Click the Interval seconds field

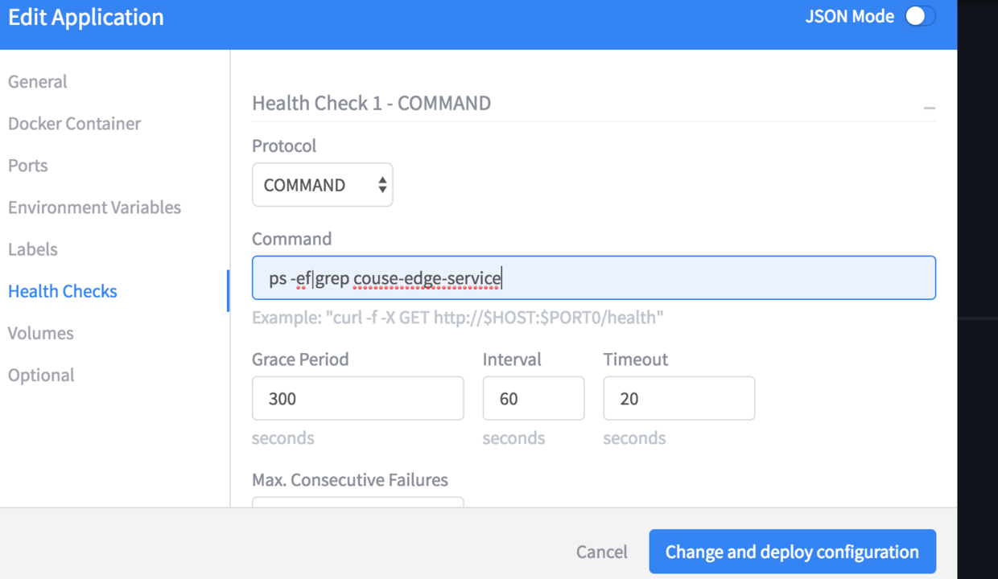click(533, 398)
